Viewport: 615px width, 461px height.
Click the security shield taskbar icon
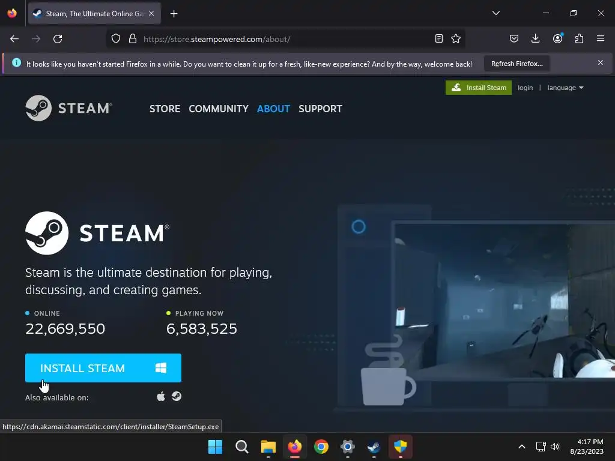401,447
